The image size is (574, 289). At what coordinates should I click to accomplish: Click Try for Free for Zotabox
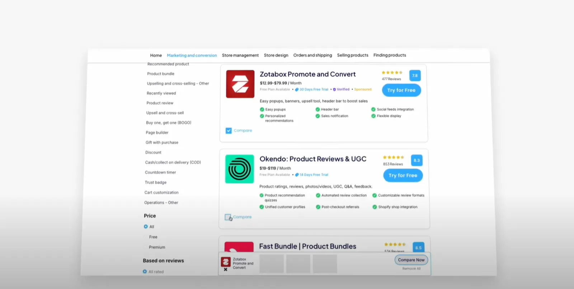pos(401,90)
